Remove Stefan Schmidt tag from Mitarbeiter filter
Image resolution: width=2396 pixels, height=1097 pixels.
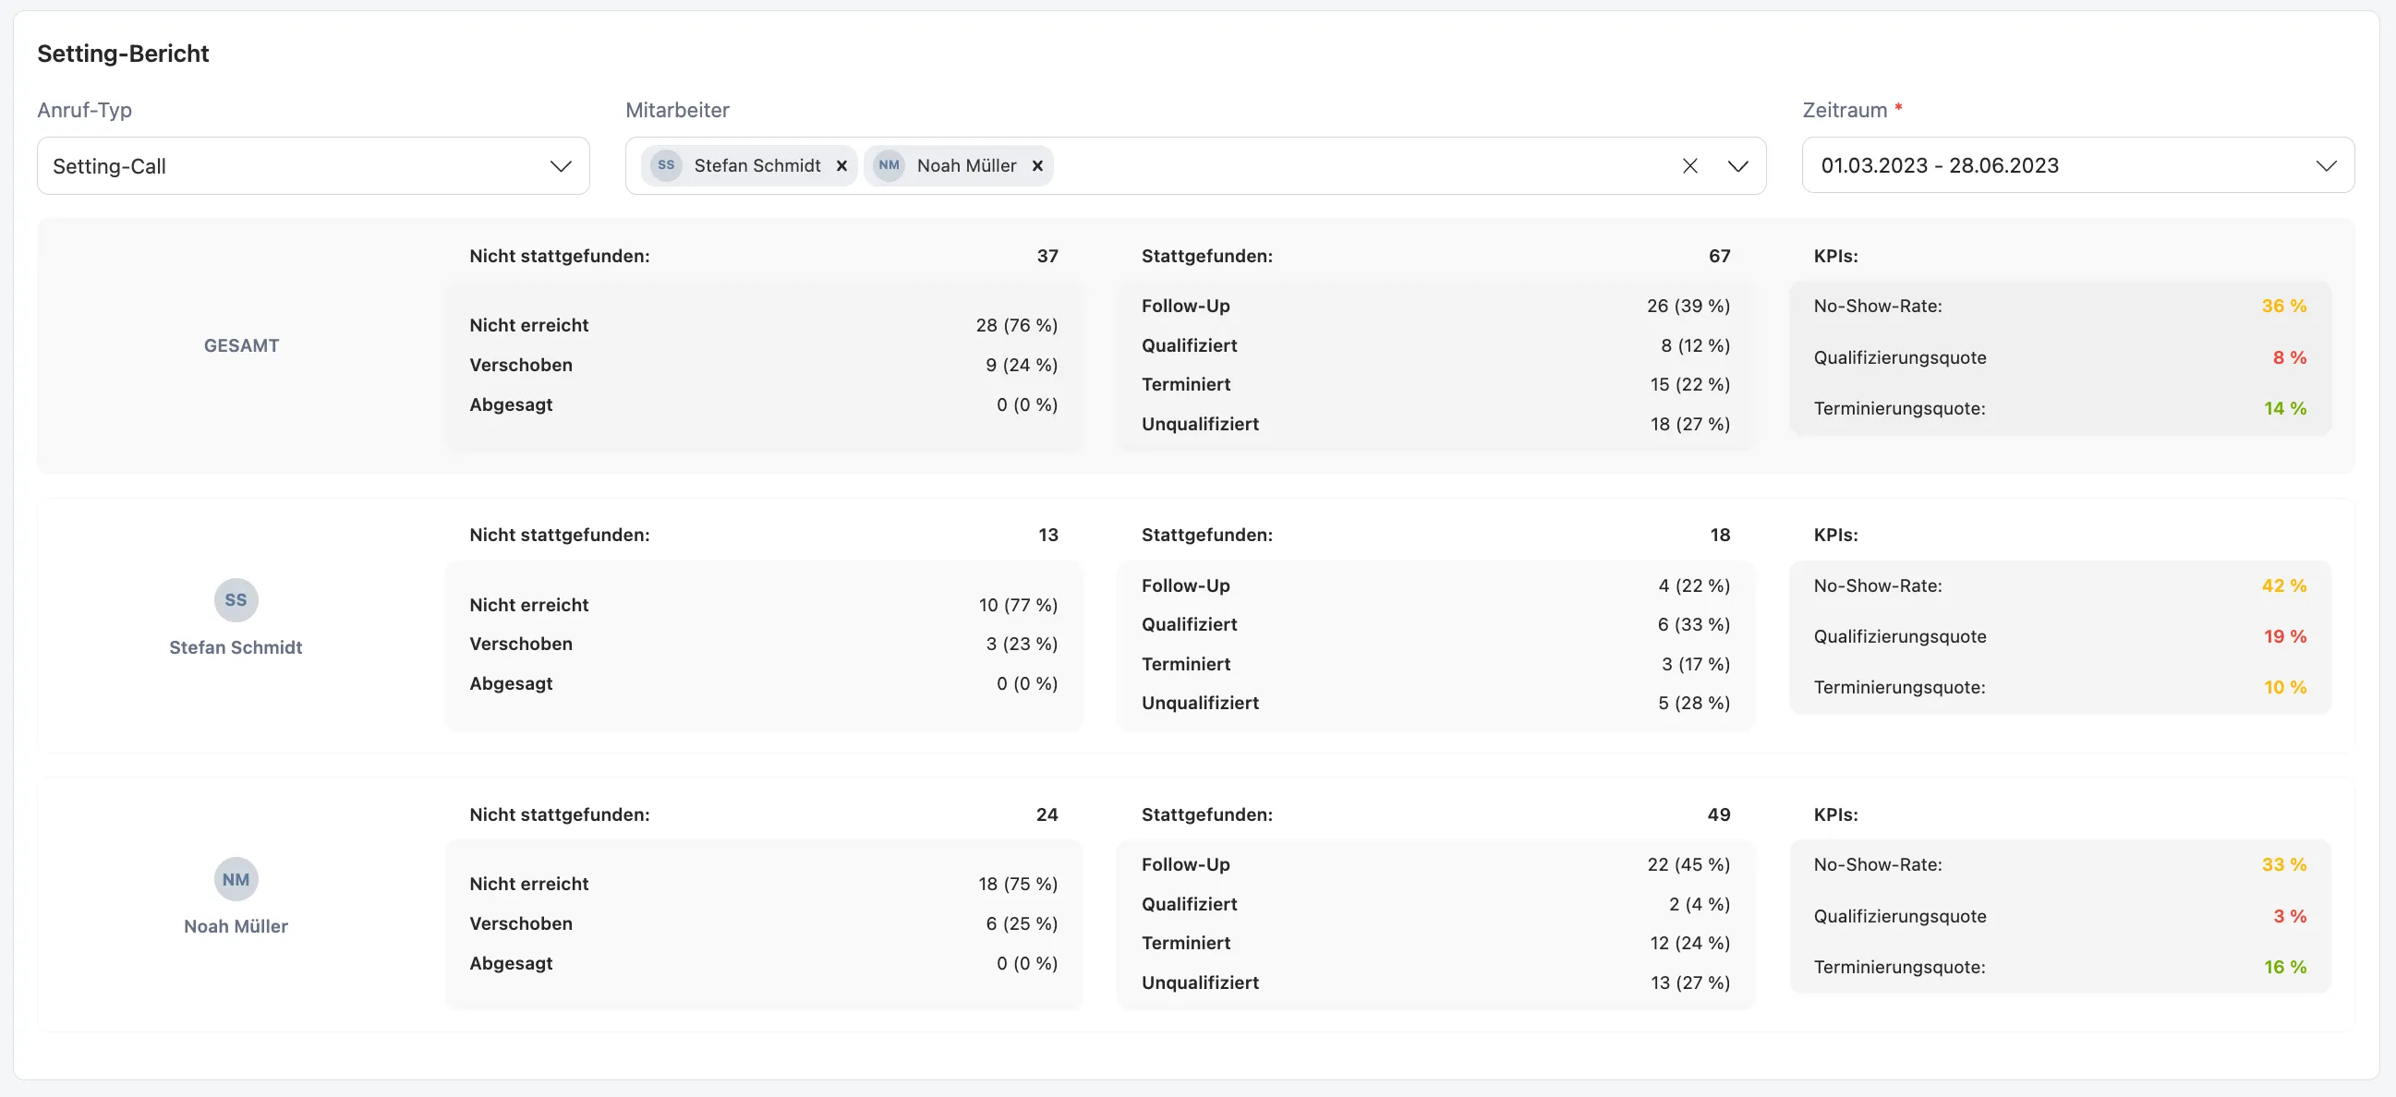[x=841, y=165]
